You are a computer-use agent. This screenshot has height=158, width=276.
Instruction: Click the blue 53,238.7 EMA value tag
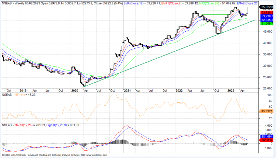(267, 16)
